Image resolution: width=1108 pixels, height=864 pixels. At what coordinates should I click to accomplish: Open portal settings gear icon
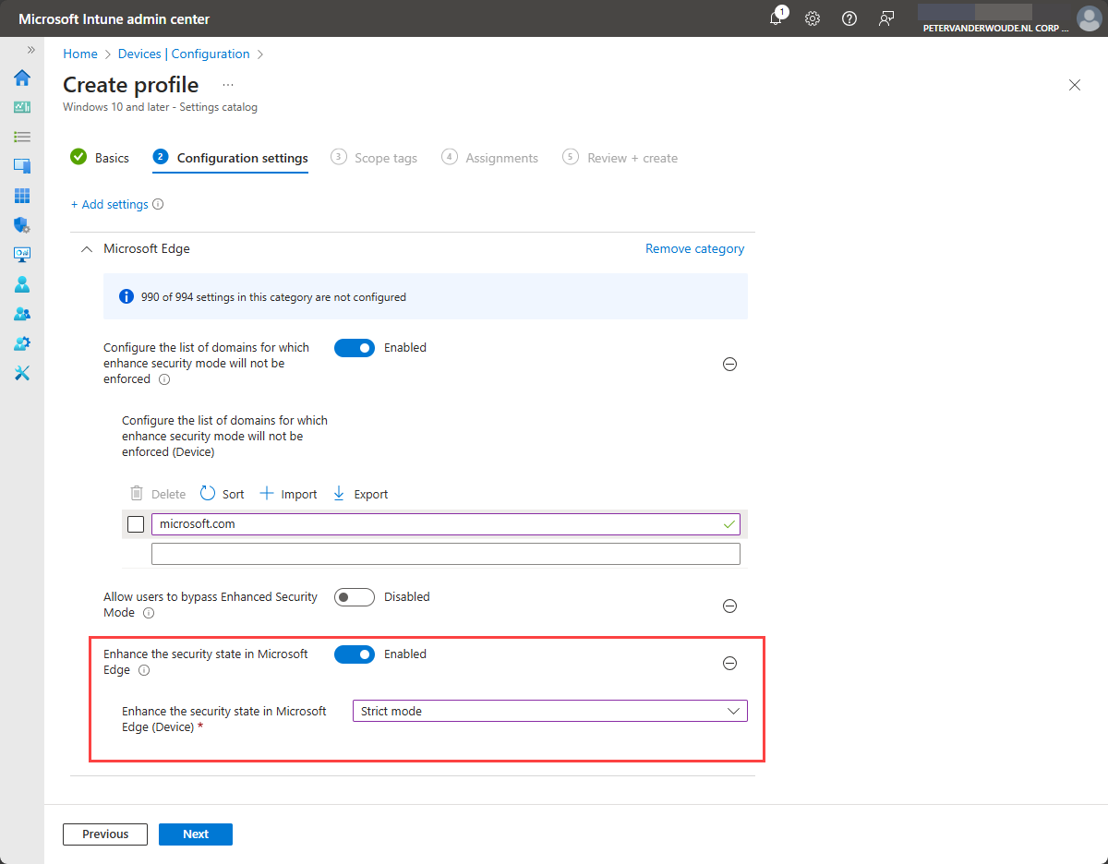pyautogui.click(x=813, y=18)
